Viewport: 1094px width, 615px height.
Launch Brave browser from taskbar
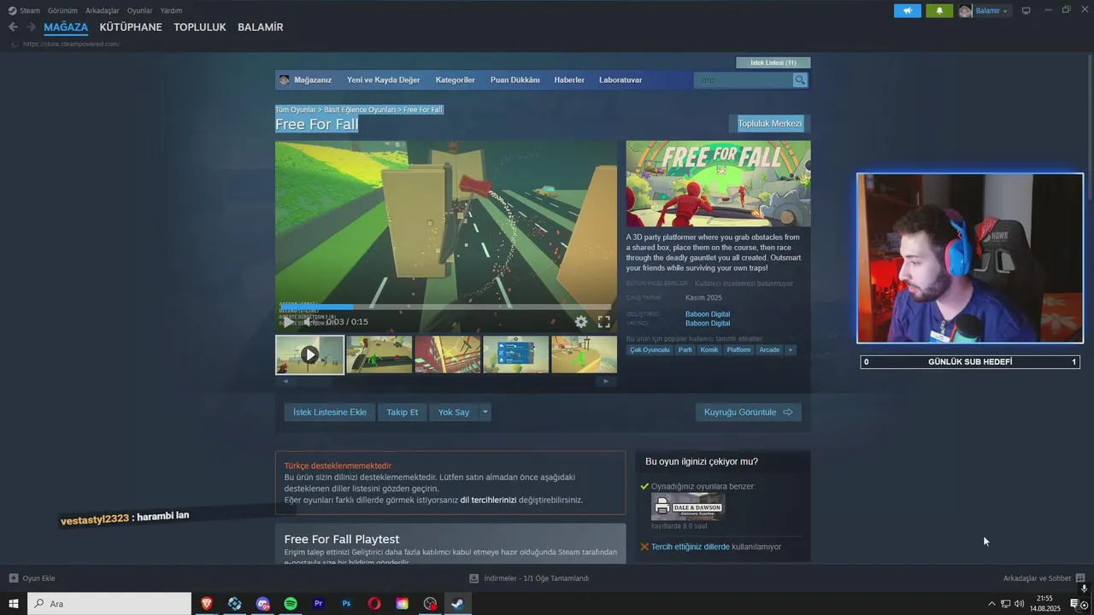click(206, 604)
